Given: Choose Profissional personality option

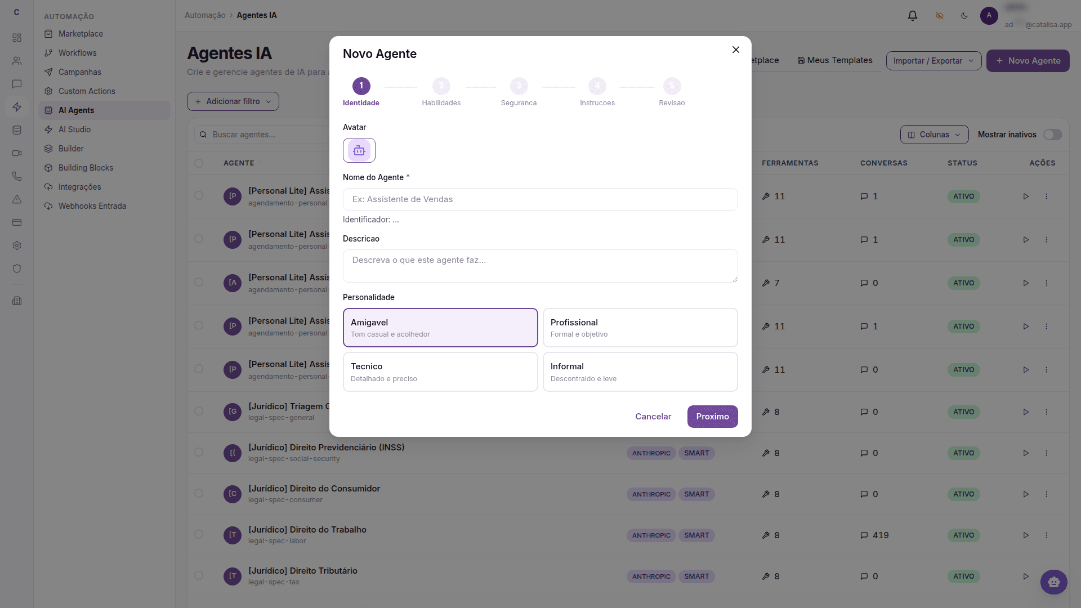Looking at the screenshot, I should [x=640, y=328].
